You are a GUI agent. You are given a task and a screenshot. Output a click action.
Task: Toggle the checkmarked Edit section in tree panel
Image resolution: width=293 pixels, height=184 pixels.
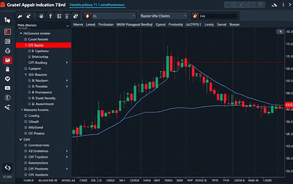(20, 139)
